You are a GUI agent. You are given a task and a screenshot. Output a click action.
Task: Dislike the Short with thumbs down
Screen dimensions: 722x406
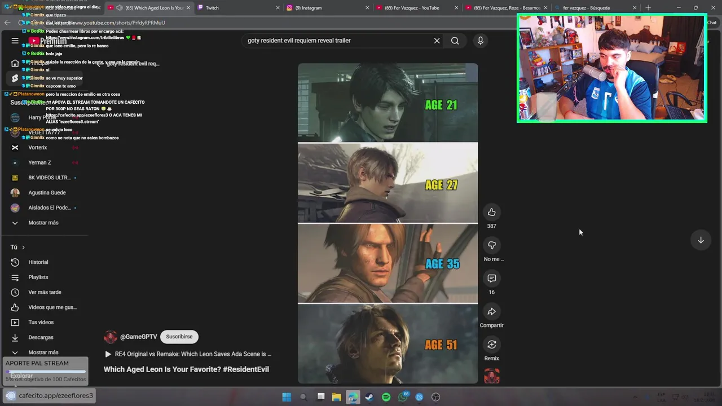click(x=492, y=245)
